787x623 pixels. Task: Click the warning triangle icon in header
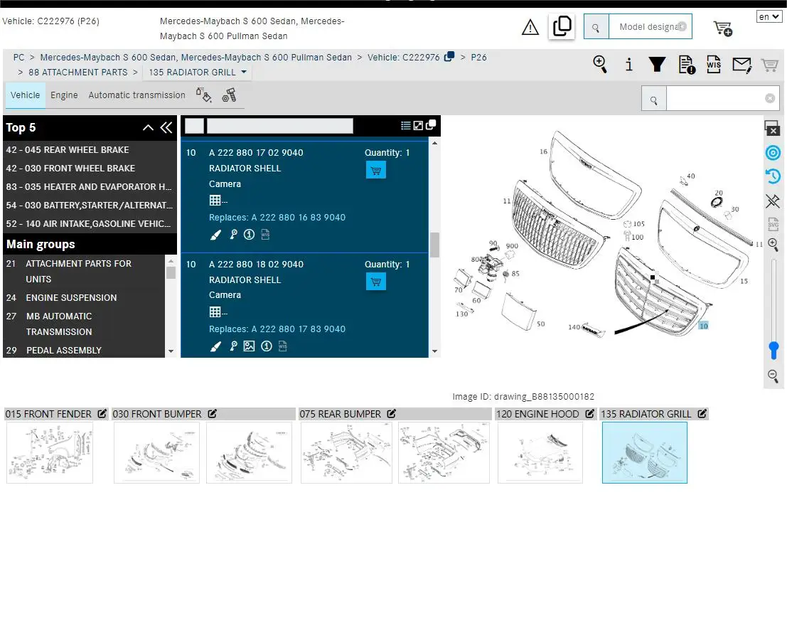click(x=530, y=27)
